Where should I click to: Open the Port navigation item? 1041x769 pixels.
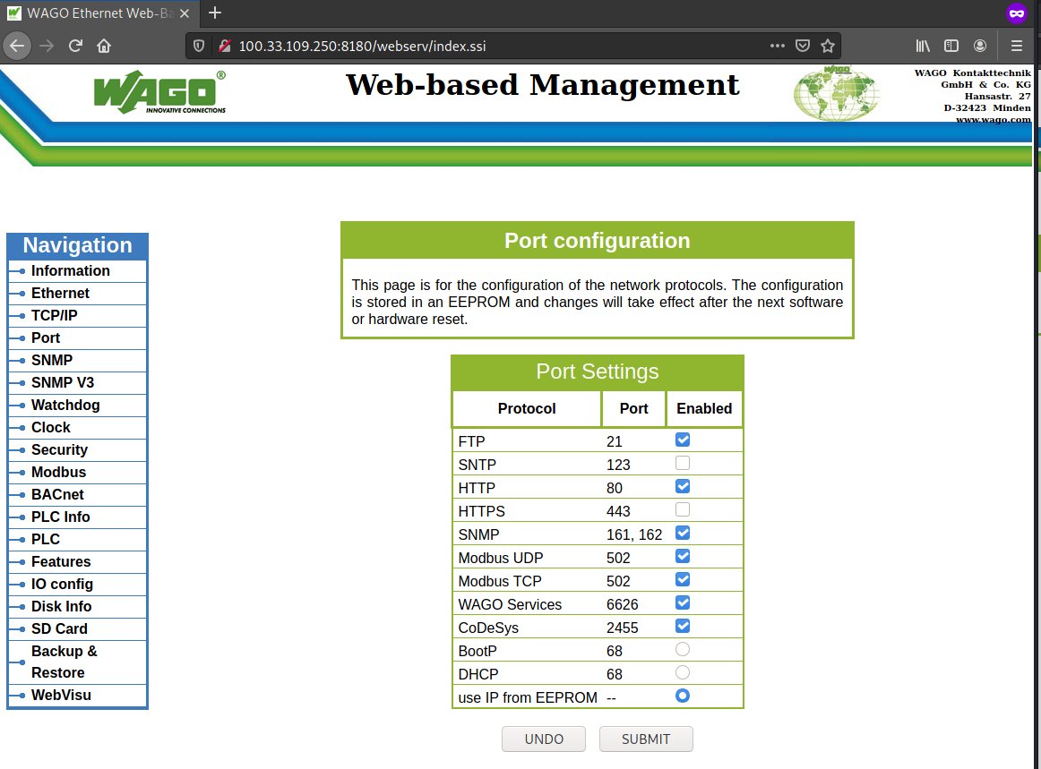click(x=45, y=338)
